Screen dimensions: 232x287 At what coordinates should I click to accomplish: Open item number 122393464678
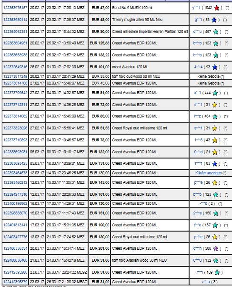click(x=15, y=173)
